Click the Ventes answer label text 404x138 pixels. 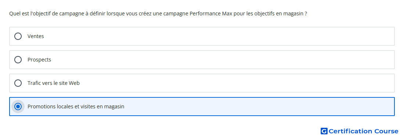(x=36, y=36)
